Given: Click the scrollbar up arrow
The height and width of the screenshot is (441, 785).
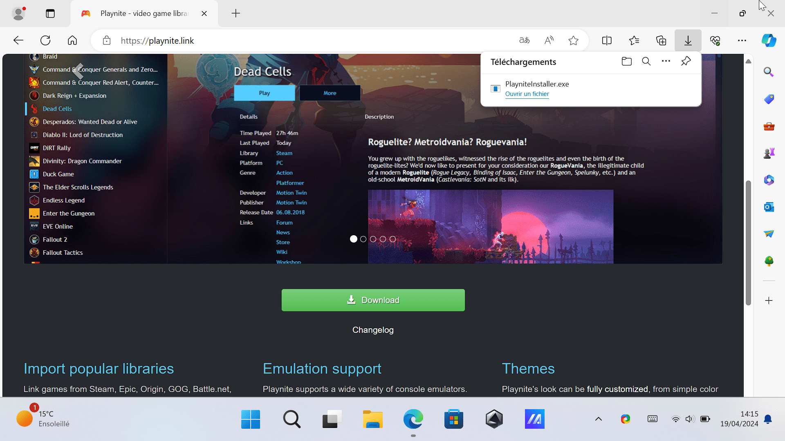Looking at the screenshot, I should 749,62.
